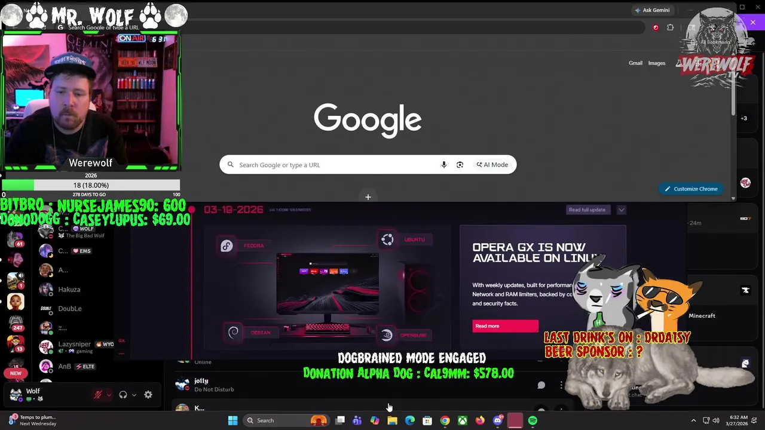Toggle Discord microphone mute
The image size is (765, 430).
click(x=98, y=395)
